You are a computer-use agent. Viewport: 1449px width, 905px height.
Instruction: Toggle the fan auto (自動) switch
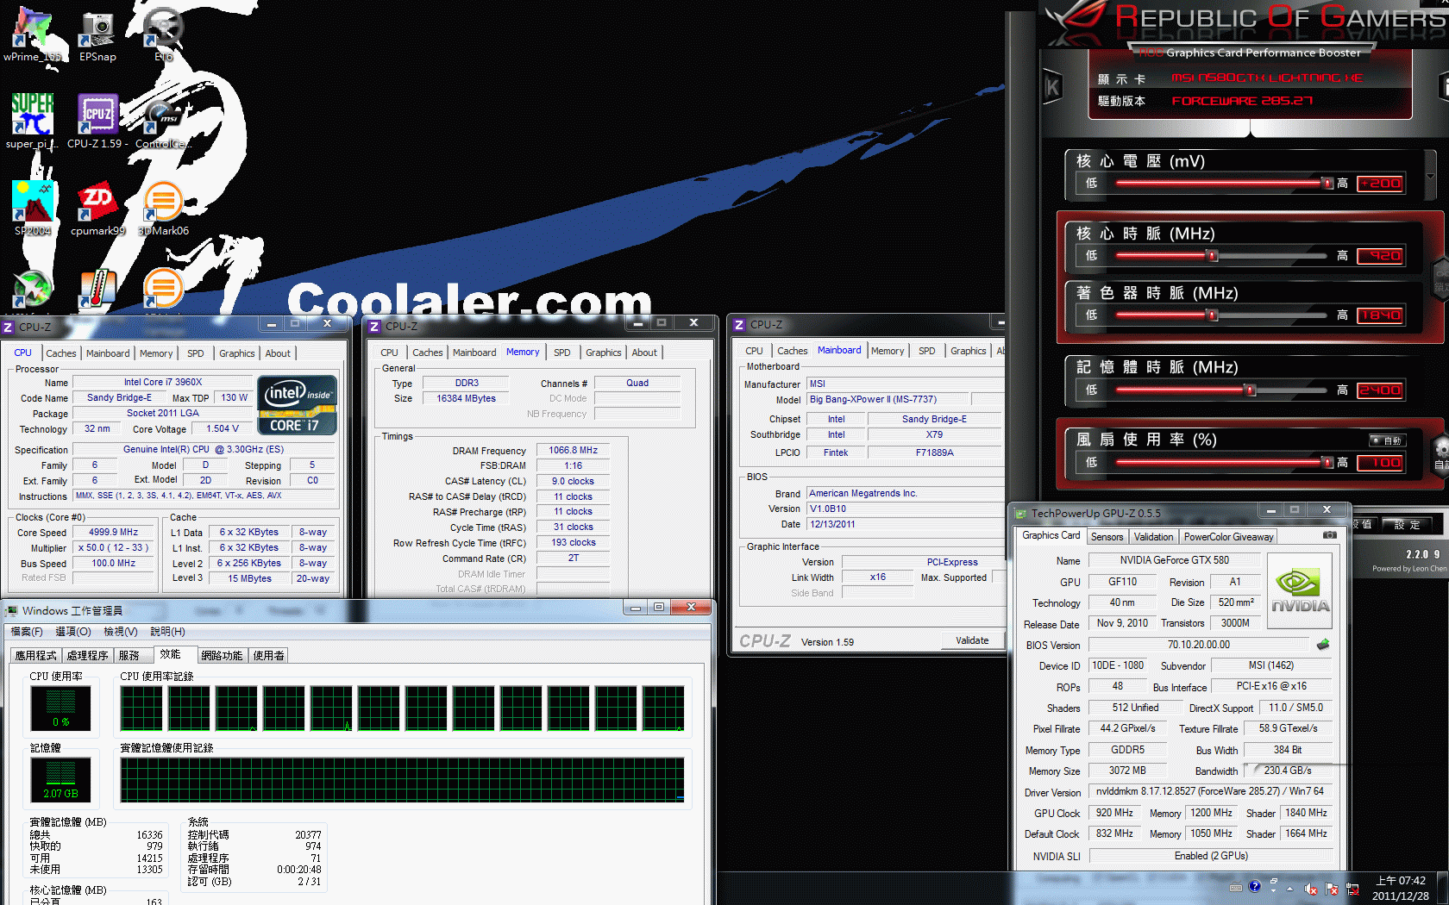pos(1387,440)
